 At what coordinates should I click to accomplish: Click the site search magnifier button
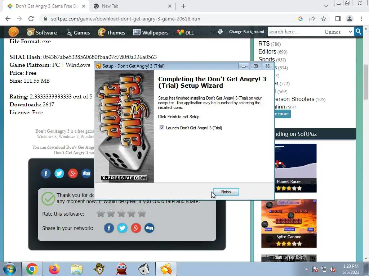[x=358, y=32]
